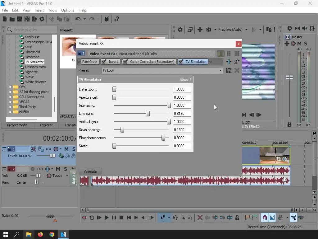Click the Lock event padlock icon

tap(237, 218)
